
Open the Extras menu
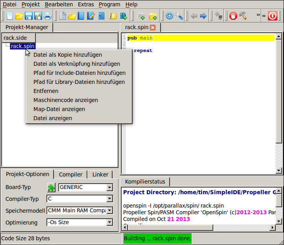pyautogui.click(x=86, y=4)
